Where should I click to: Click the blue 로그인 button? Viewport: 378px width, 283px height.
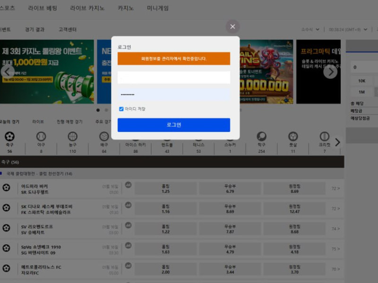click(174, 125)
